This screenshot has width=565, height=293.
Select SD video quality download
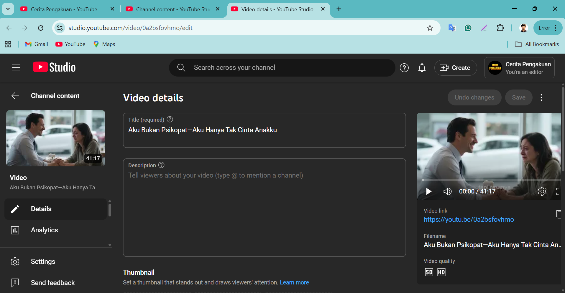click(429, 272)
